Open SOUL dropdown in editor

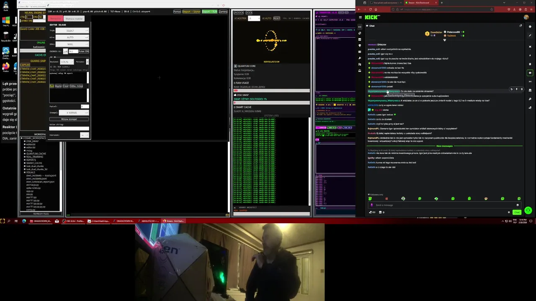[72, 44]
